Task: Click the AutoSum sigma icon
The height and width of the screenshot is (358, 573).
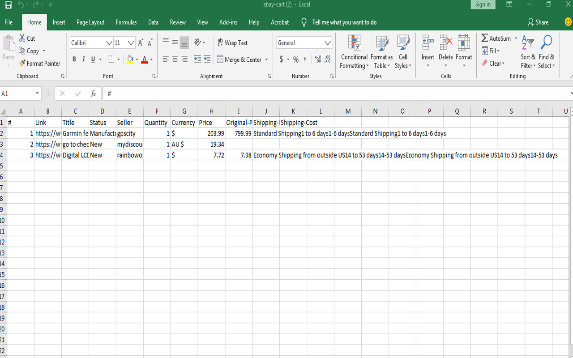Action: click(x=485, y=38)
